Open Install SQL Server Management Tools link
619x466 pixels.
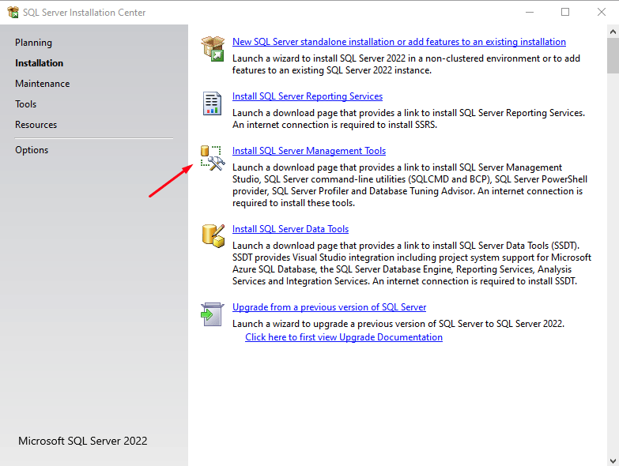309,151
